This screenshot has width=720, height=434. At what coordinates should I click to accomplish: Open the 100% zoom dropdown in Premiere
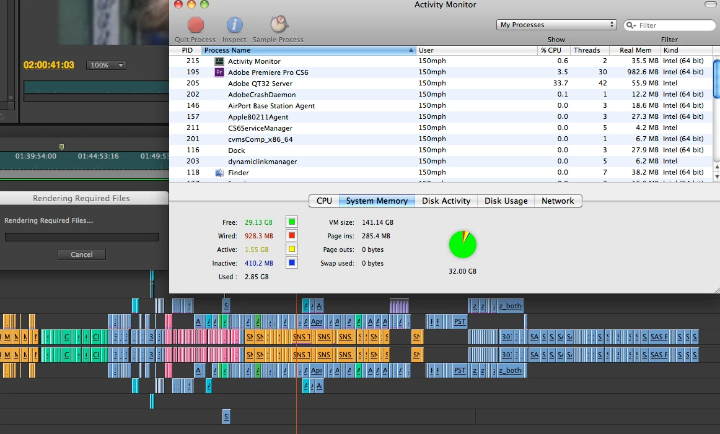(x=105, y=65)
